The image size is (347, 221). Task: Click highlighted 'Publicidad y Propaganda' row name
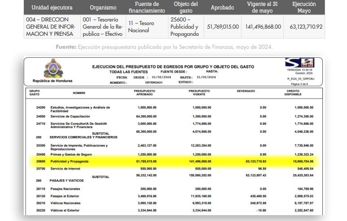69,161
